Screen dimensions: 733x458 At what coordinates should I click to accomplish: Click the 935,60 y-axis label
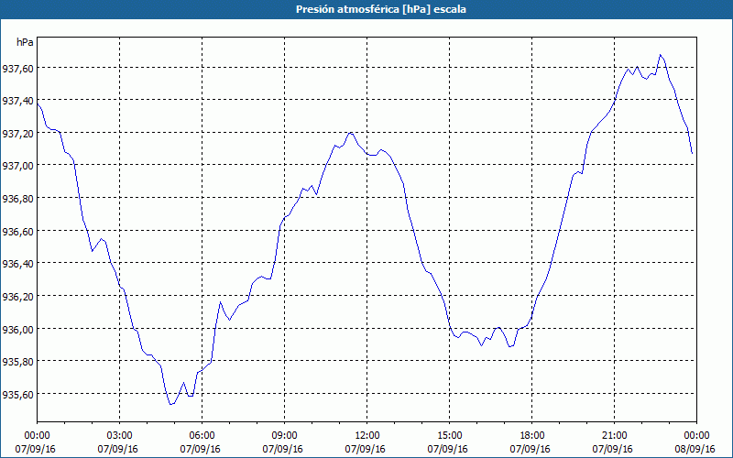pos(17,395)
